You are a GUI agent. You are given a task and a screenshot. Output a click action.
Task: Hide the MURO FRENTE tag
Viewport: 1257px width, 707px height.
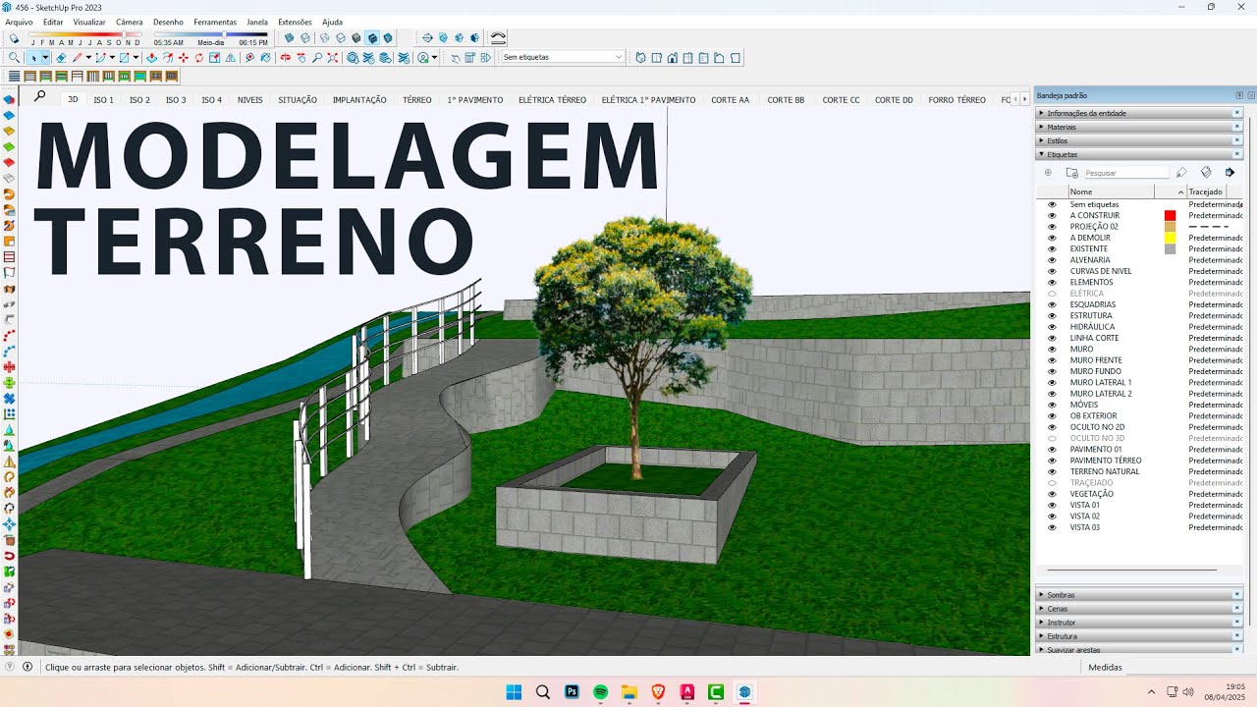1052,360
